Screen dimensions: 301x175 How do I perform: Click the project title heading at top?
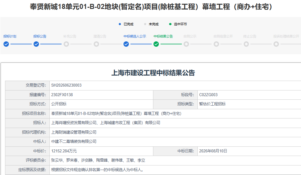[x=151, y=7]
